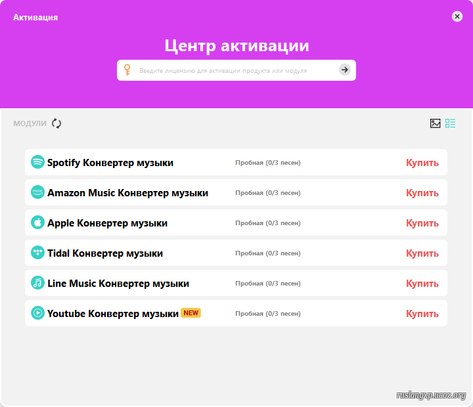Click Spotify trial status text
The image size is (473, 407).
[x=268, y=163]
